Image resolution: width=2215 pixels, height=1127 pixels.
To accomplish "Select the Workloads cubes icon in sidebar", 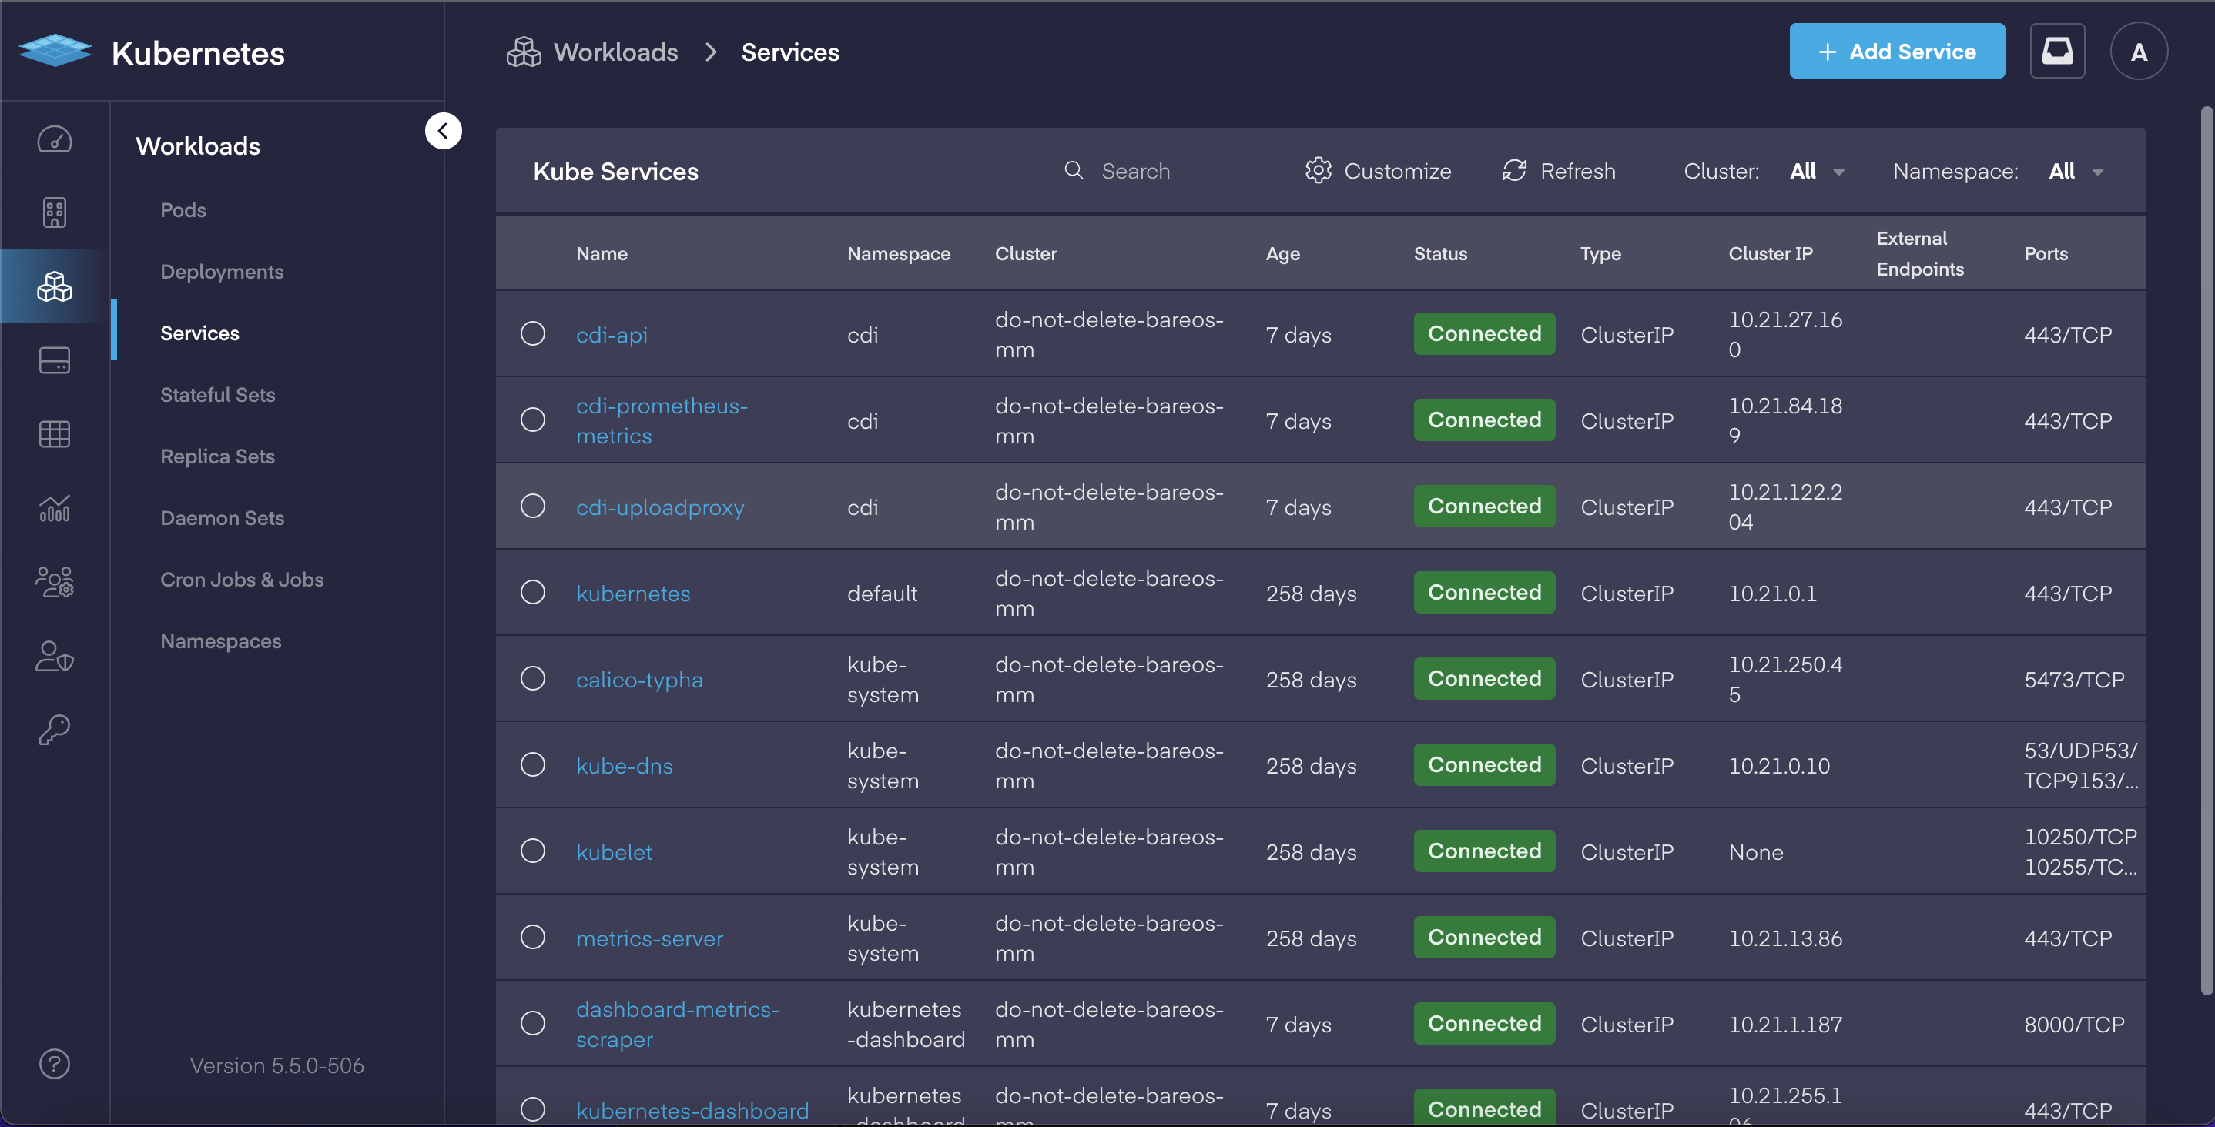I will [x=54, y=286].
